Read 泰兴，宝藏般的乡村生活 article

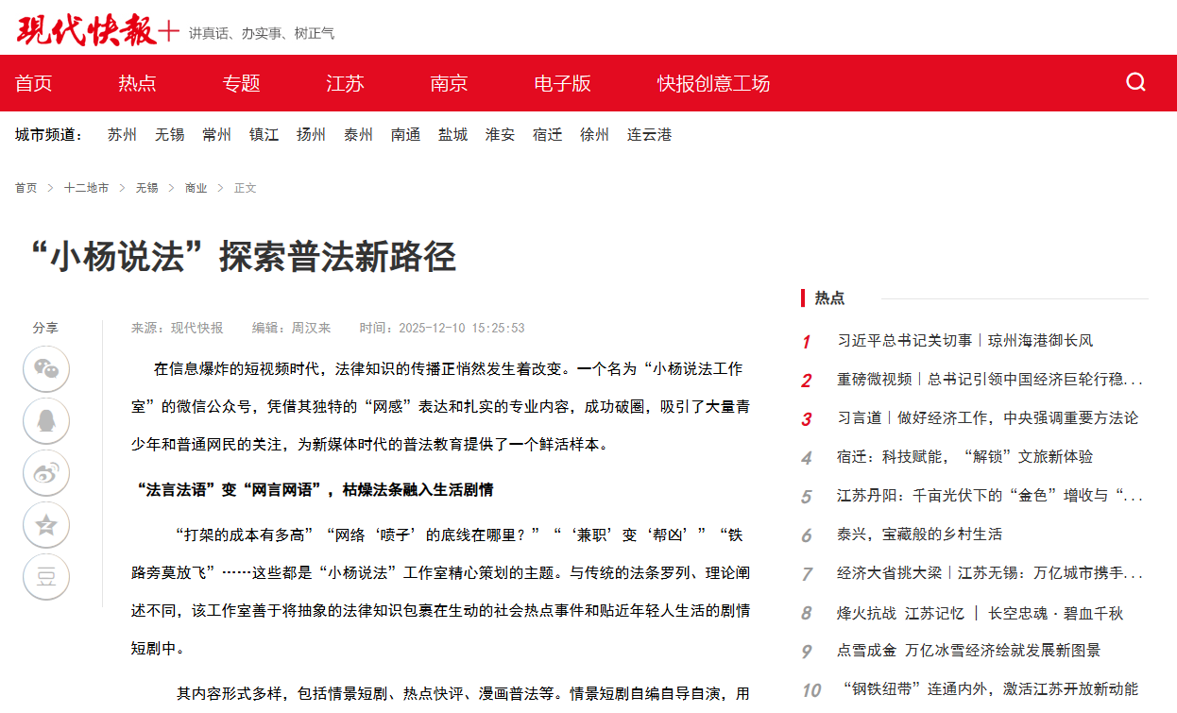919,535
